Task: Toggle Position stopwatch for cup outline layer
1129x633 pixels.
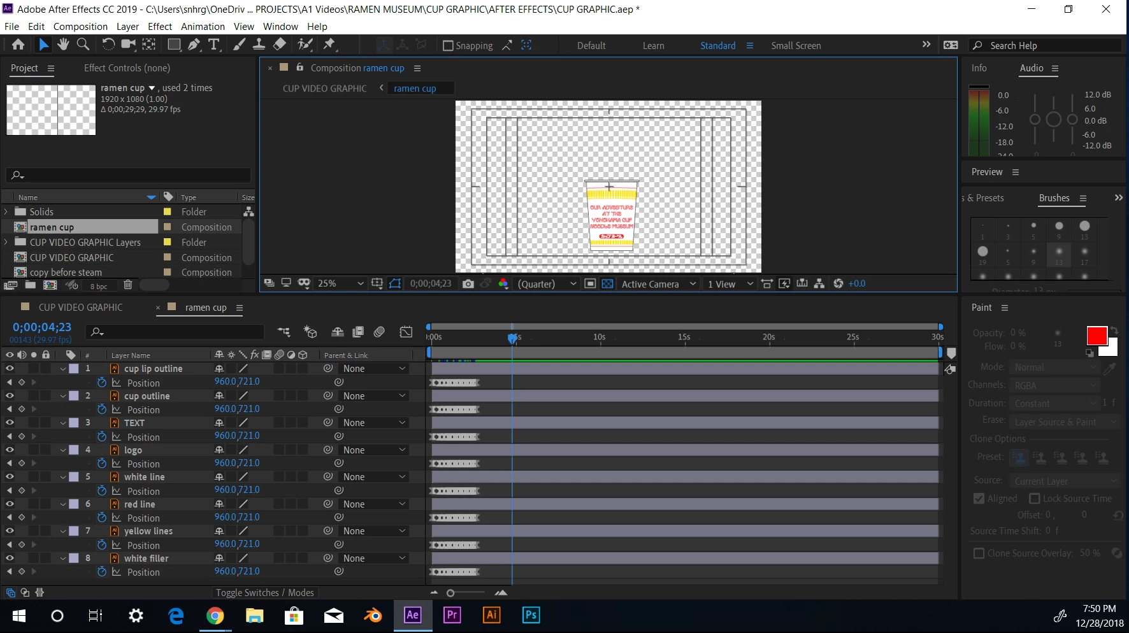Action: [x=102, y=409]
